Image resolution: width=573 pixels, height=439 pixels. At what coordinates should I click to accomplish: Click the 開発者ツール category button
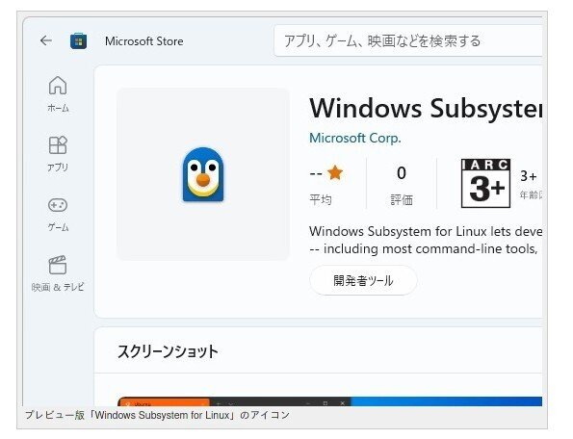click(x=363, y=280)
